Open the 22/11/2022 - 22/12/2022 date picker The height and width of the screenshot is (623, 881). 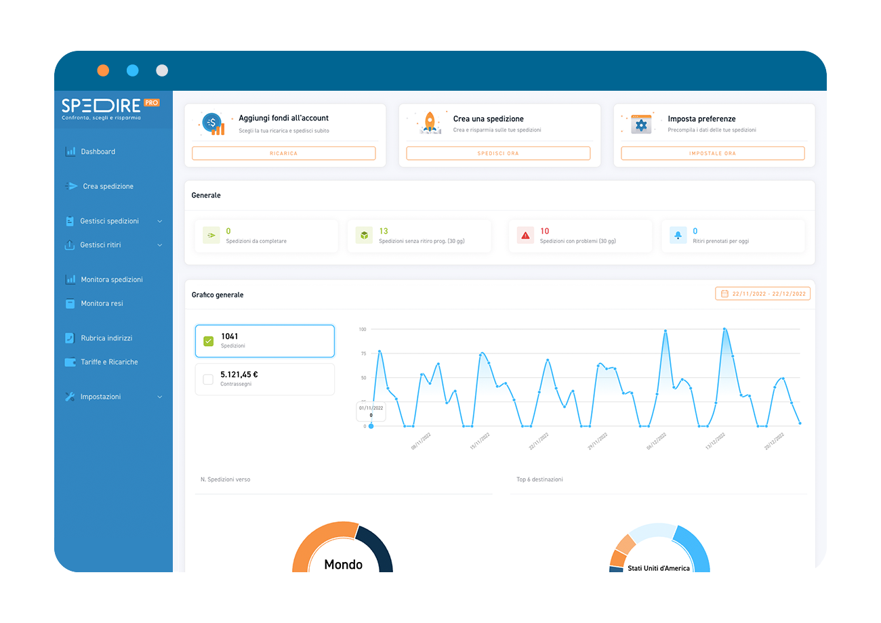tap(762, 294)
